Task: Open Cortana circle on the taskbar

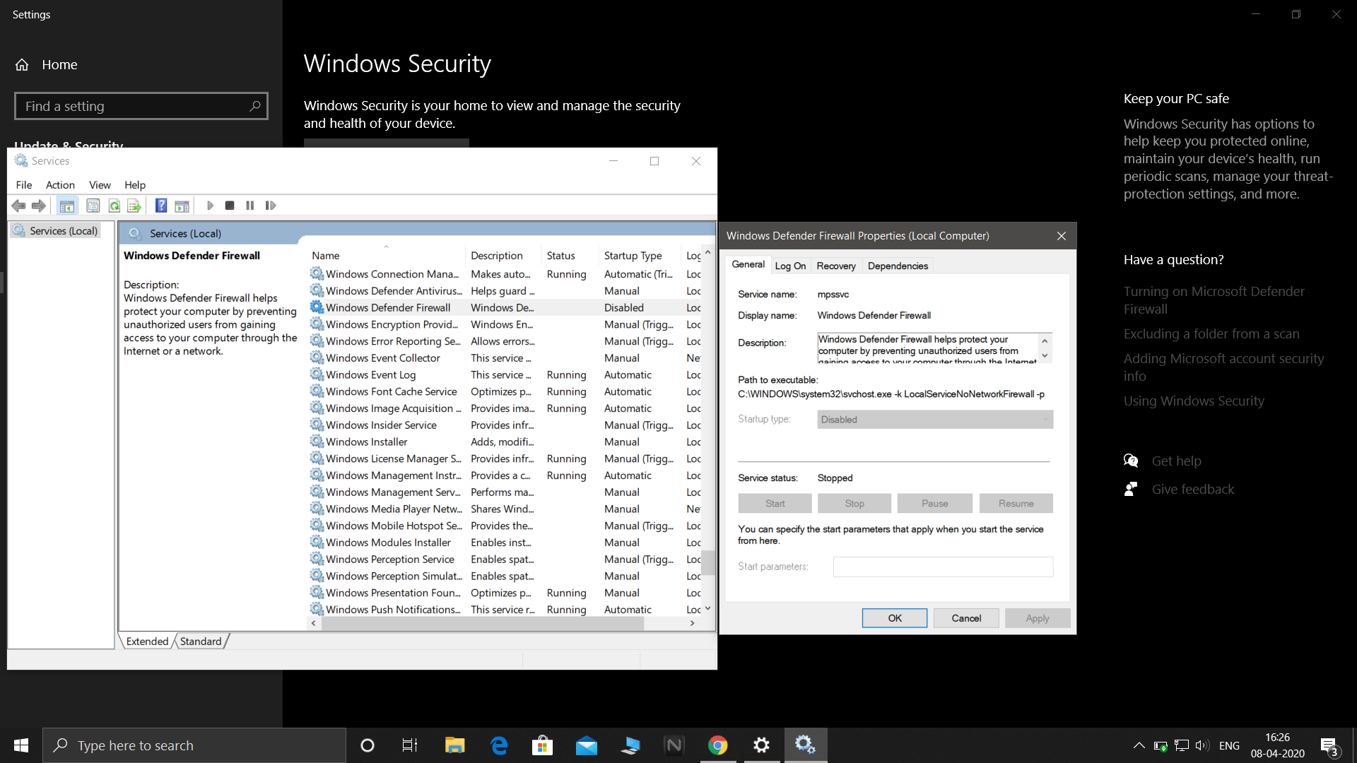Action: [368, 745]
